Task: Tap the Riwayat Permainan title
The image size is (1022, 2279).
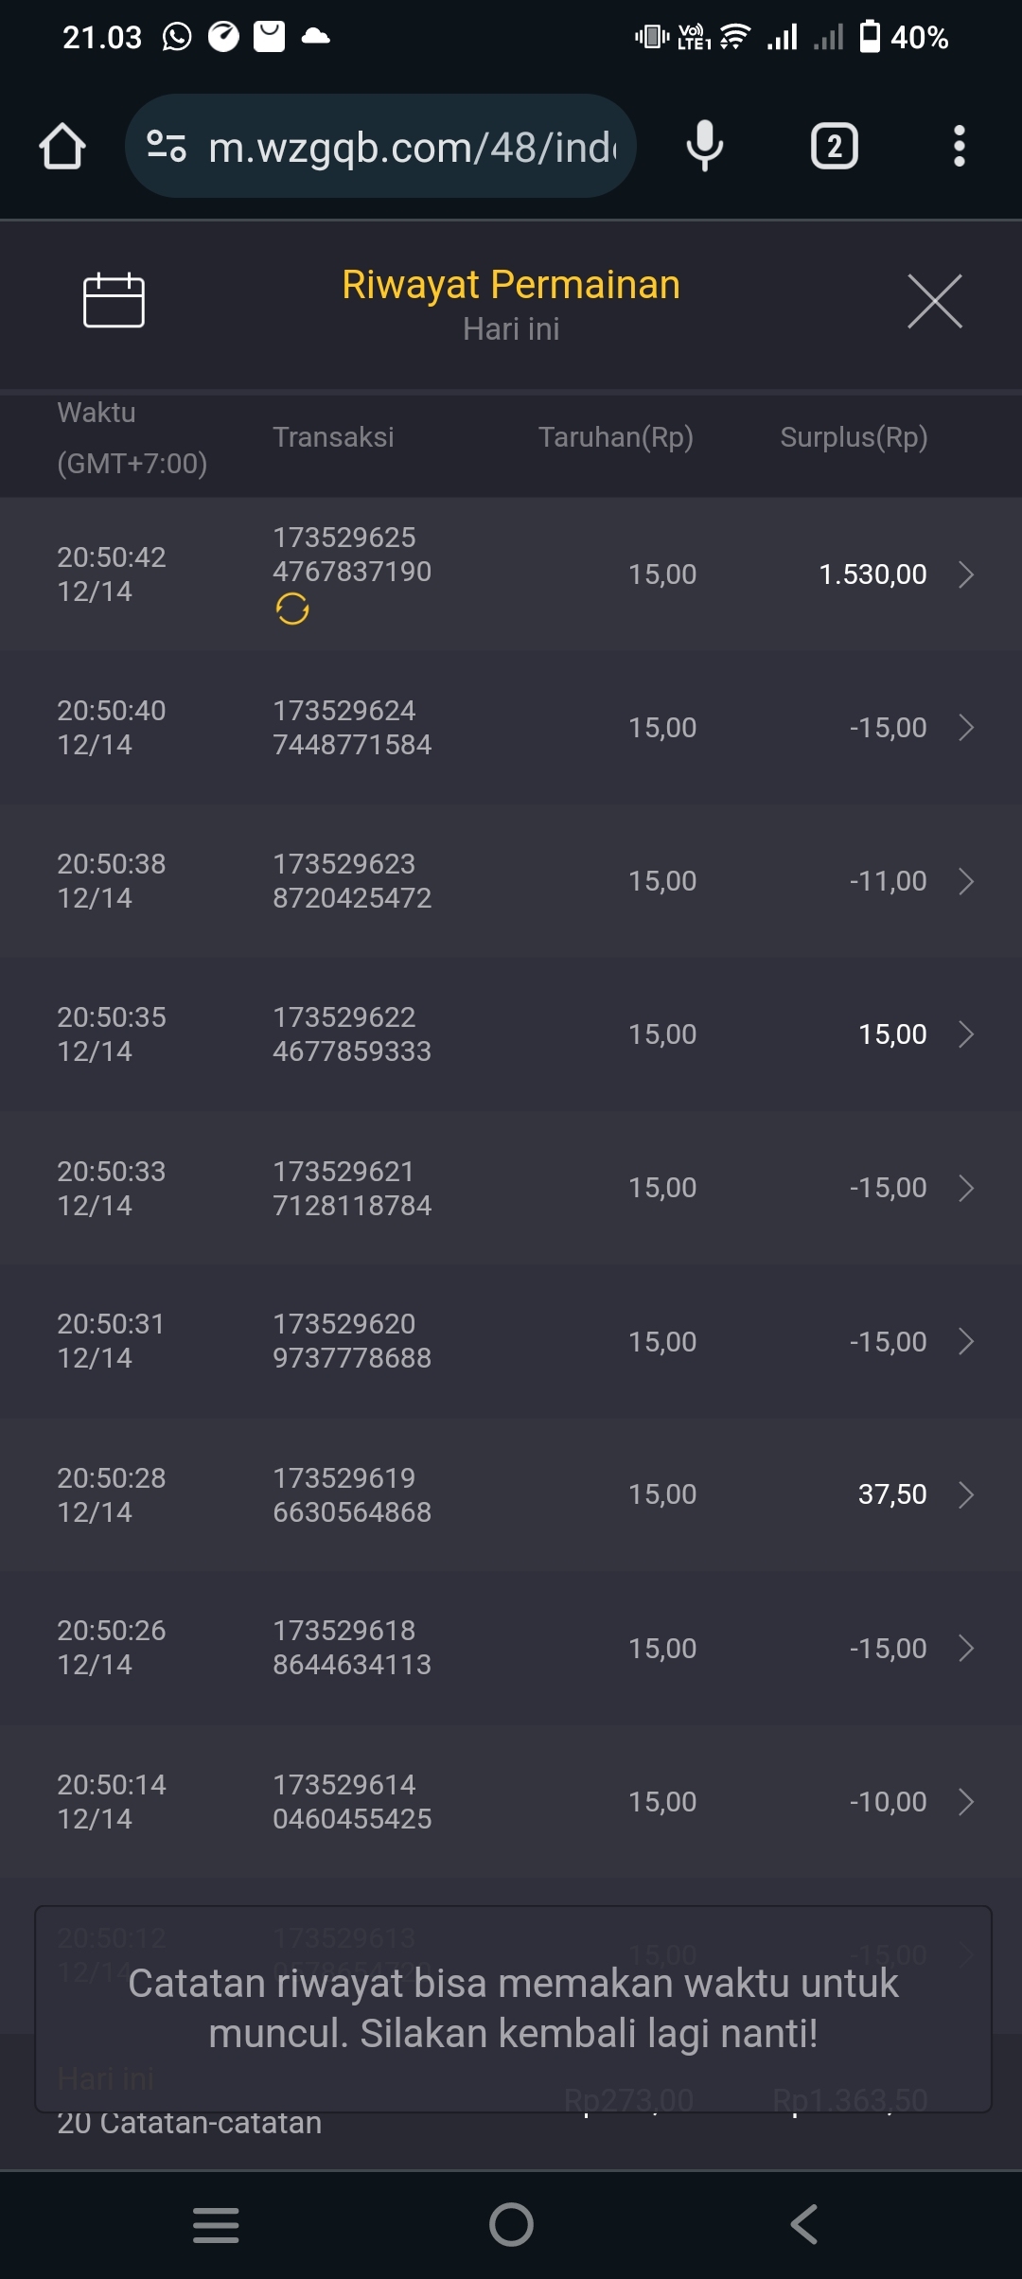Action: point(511,285)
